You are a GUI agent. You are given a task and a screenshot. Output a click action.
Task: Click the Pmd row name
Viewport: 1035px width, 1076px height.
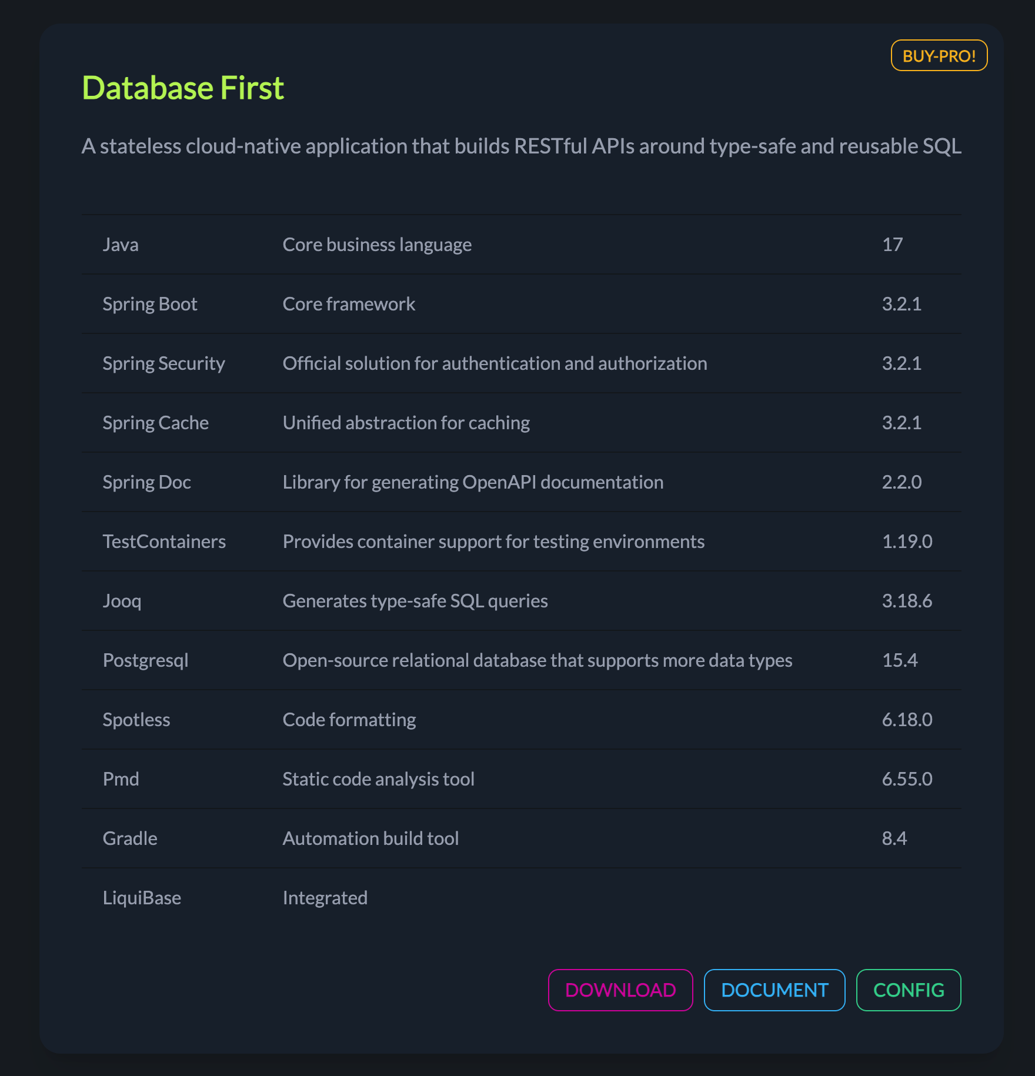point(121,779)
